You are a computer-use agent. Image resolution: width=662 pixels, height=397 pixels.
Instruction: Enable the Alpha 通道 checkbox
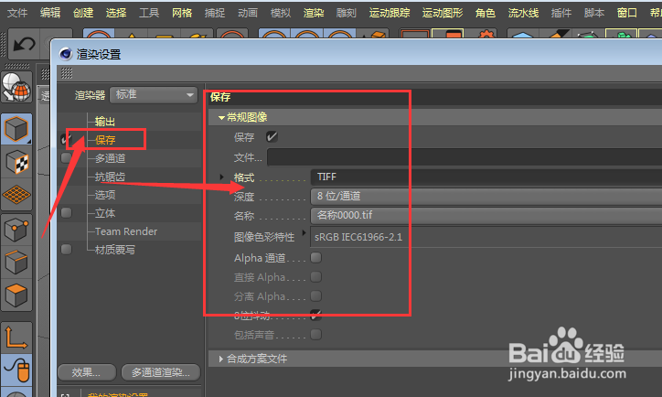click(x=315, y=257)
